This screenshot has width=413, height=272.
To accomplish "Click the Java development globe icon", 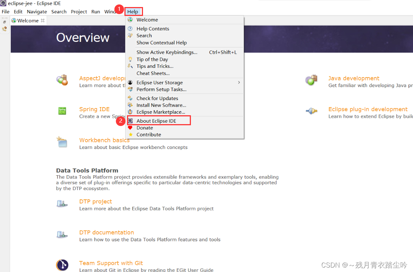I will tap(312, 80).
